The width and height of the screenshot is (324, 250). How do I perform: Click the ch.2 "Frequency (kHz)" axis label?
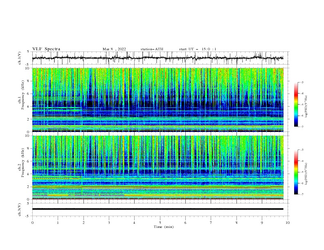pyautogui.click(x=22, y=162)
